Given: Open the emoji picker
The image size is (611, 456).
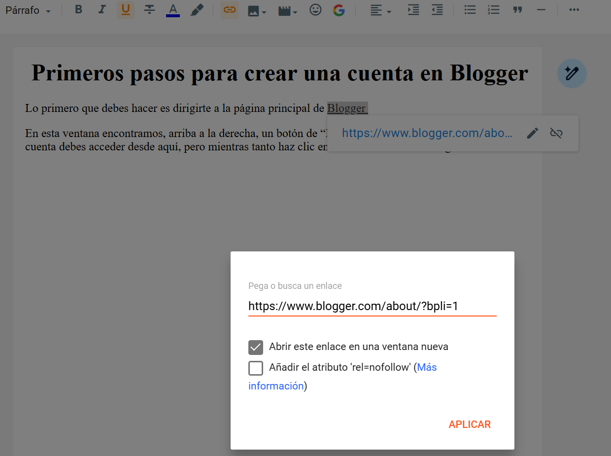Looking at the screenshot, I should point(315,10).
